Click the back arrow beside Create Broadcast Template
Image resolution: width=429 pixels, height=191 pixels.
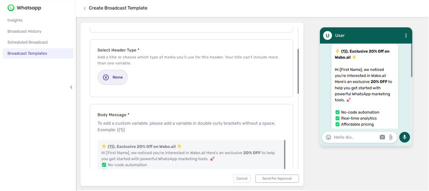tap(84, 8)
